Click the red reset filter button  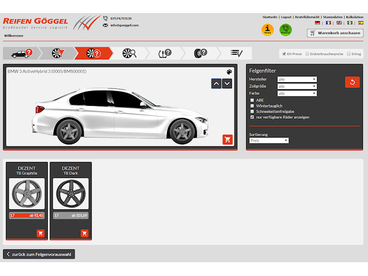(352, 82)
